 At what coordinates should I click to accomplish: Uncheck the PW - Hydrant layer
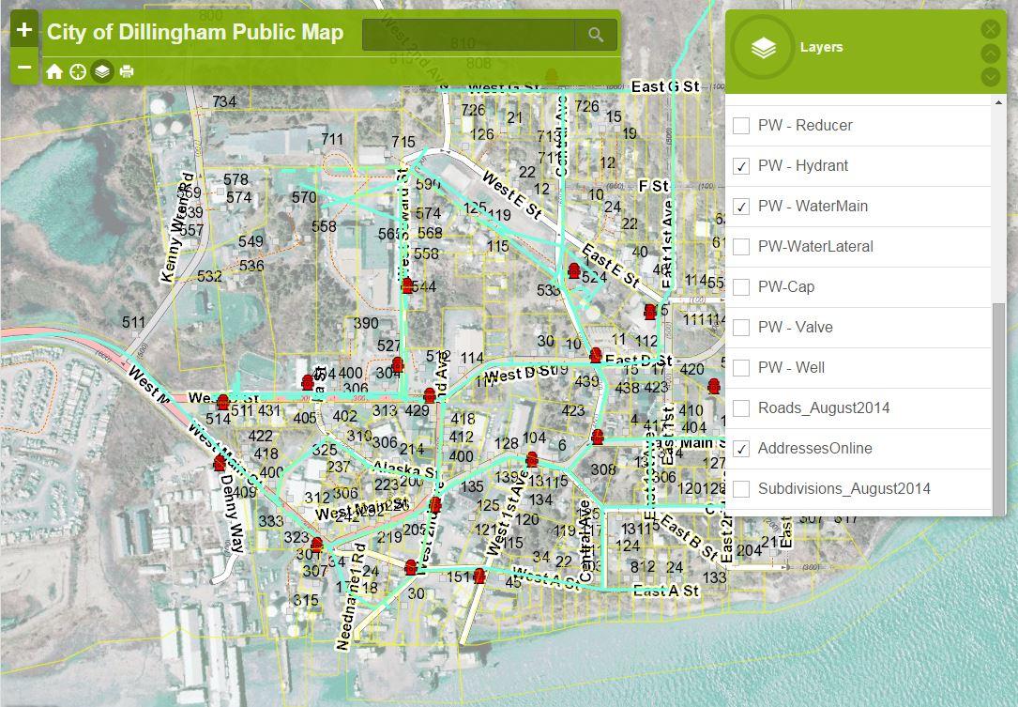741,165
